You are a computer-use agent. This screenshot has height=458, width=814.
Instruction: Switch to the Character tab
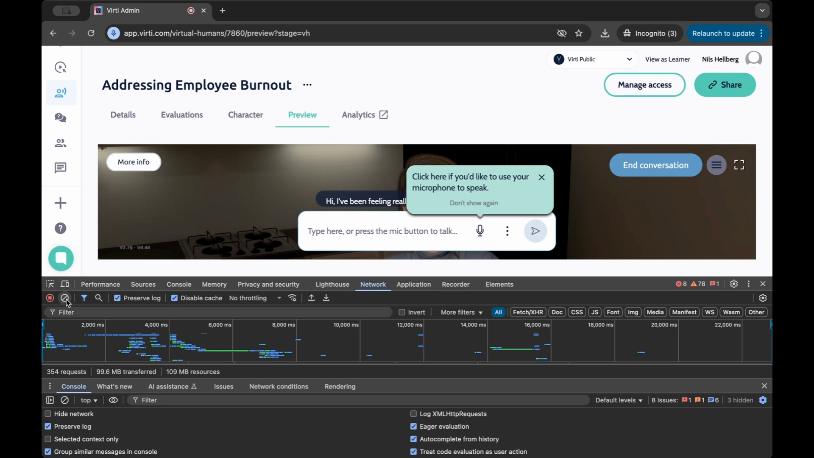pyautogui.click(x=245, y=115)
